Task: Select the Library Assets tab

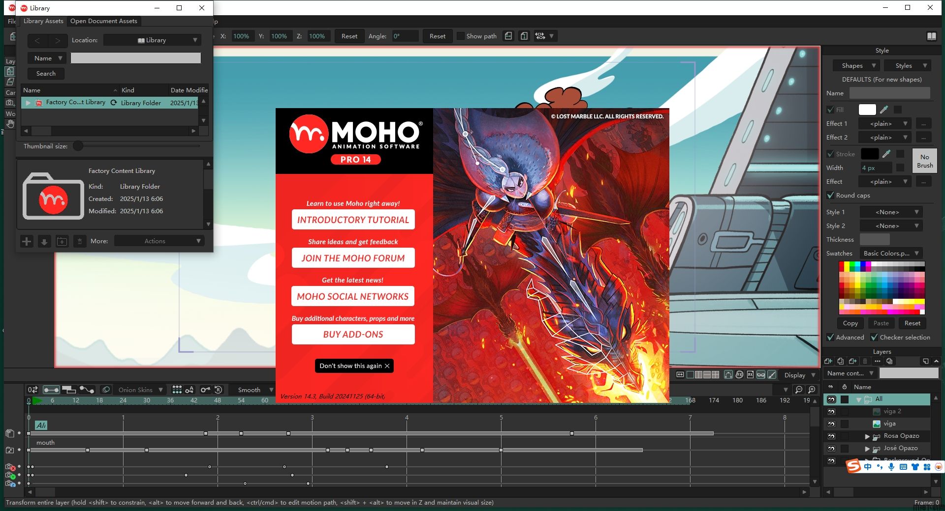Action: point(43,21)
